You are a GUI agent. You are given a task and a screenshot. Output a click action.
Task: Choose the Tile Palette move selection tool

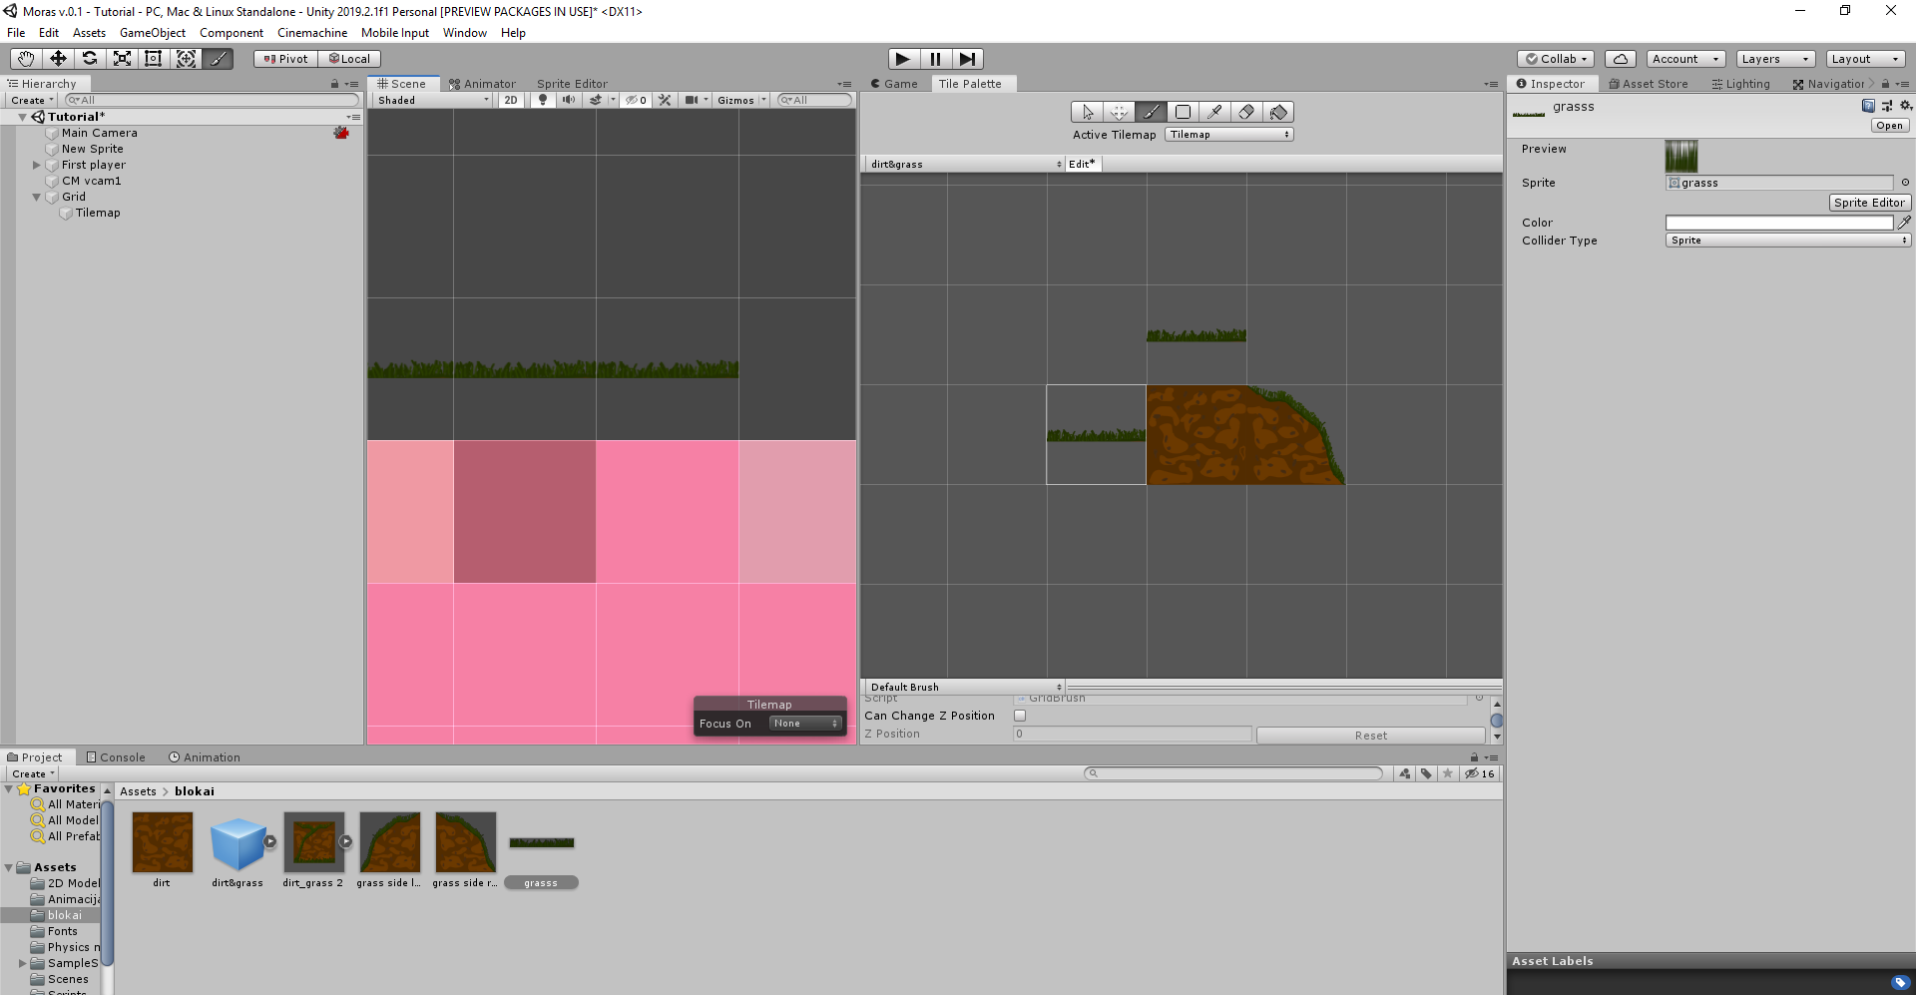point(1119,112)
